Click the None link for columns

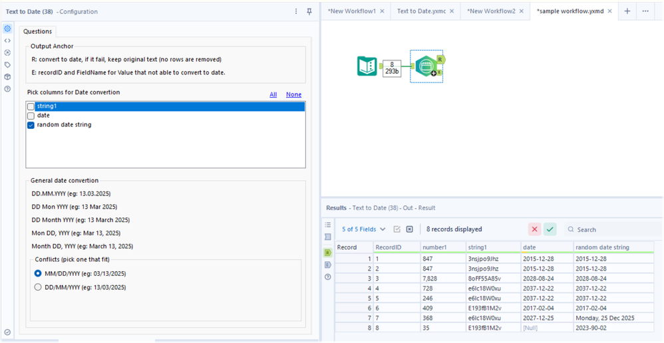click(x=294, y=95)
